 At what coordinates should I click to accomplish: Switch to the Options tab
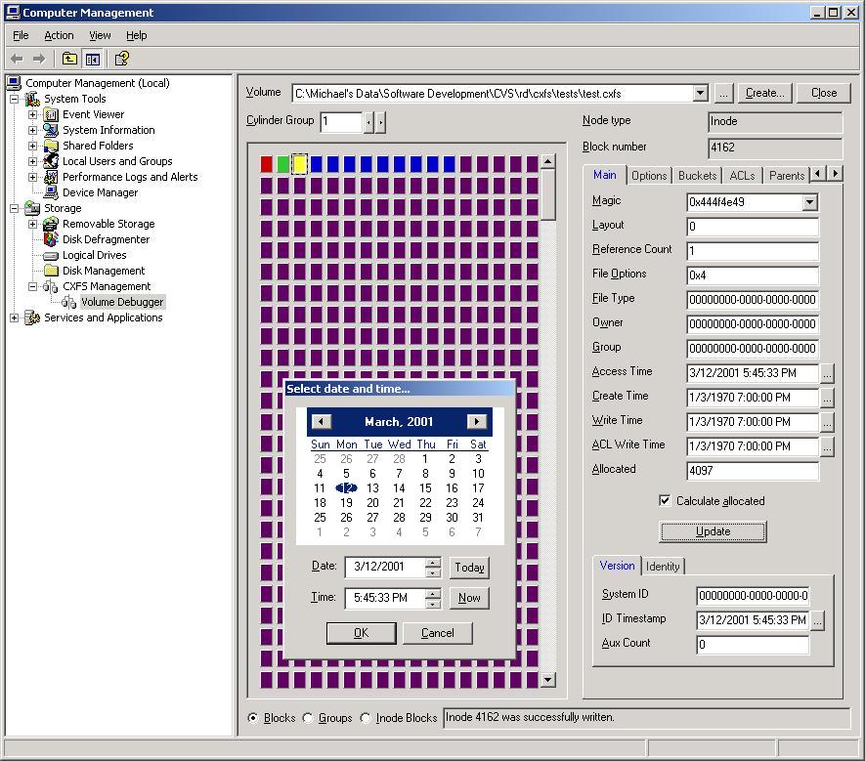point(649,176)
